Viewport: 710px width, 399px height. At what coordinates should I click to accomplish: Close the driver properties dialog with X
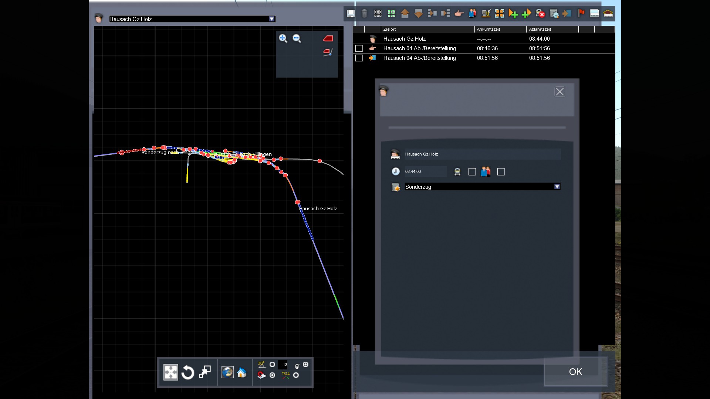click(559, 92)
